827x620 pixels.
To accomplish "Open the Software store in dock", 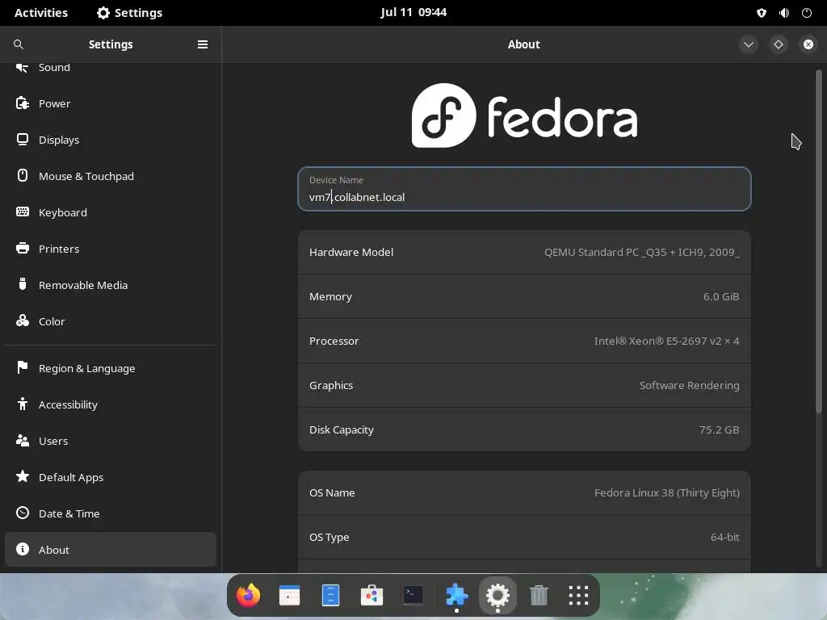I will point(372,595).
